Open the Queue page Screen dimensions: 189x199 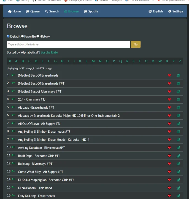click(x=33, y=11)
